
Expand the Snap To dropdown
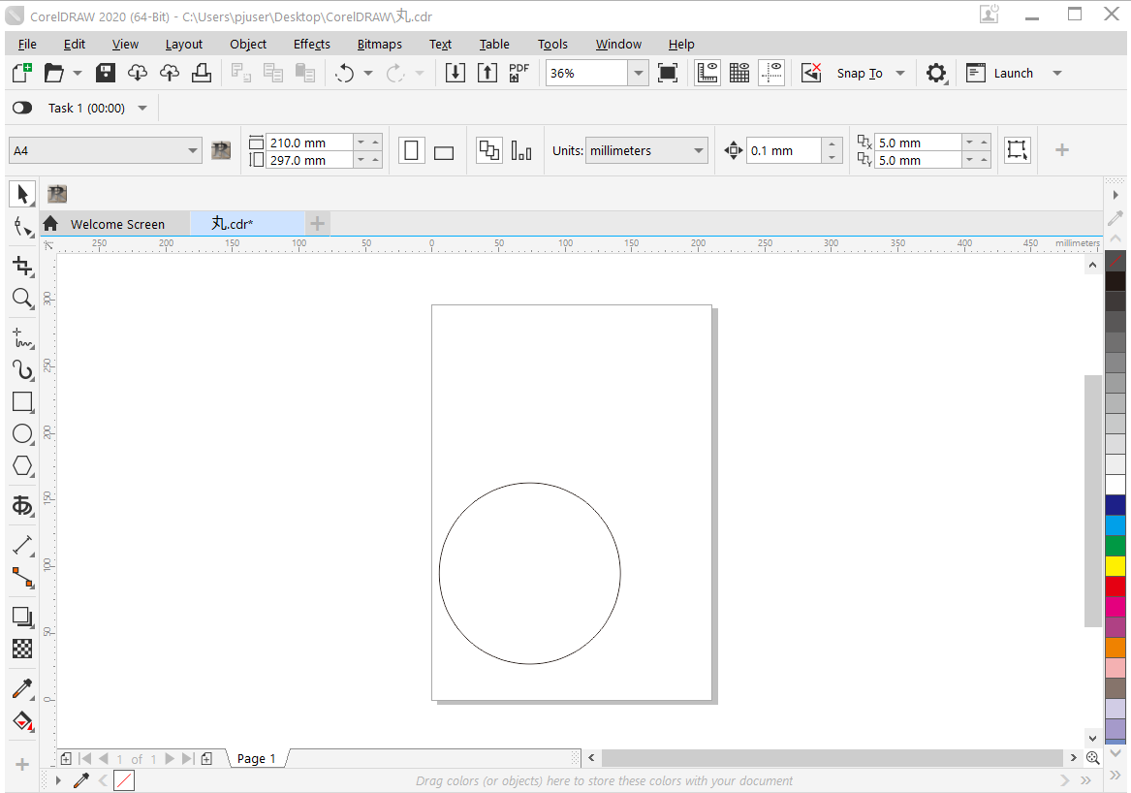[x=900, y=73]
